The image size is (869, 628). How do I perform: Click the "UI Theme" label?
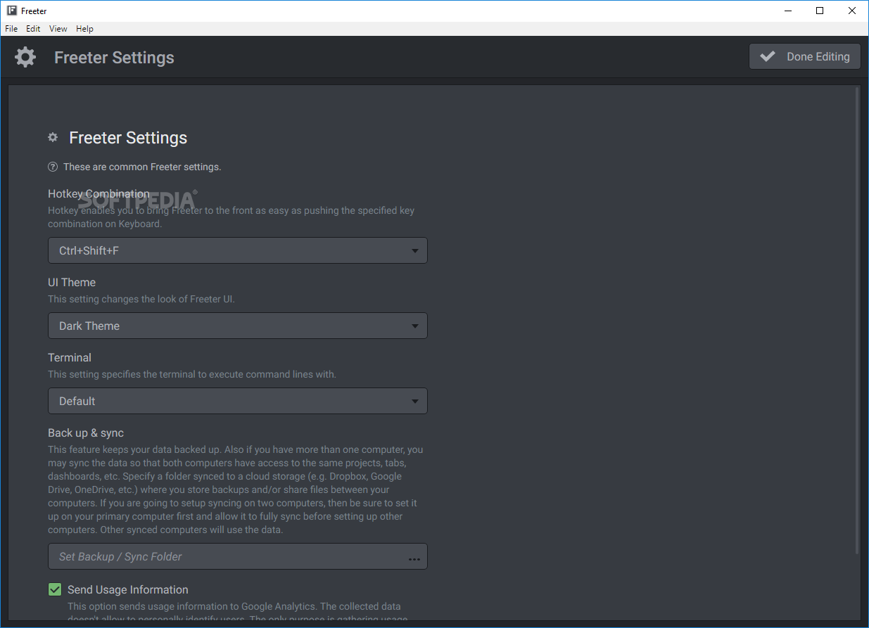(72, 282)
